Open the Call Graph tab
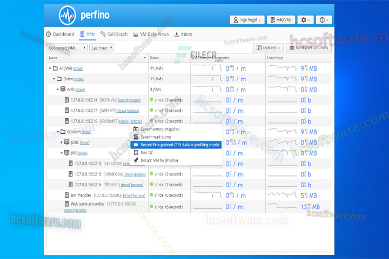 pos(114,34)
